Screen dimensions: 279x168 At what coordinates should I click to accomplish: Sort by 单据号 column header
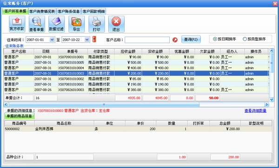click(73, 52)
